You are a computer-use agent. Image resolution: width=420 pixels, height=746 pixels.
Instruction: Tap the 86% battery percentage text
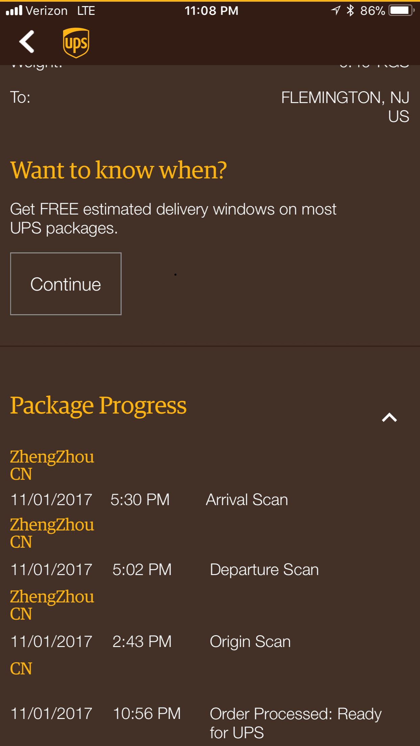point(372,11)
